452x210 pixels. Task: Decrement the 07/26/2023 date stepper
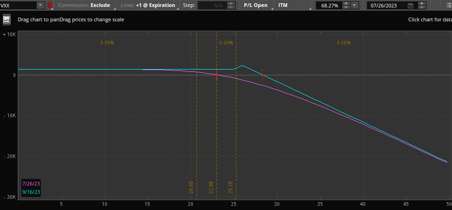(x=421, y=7)
